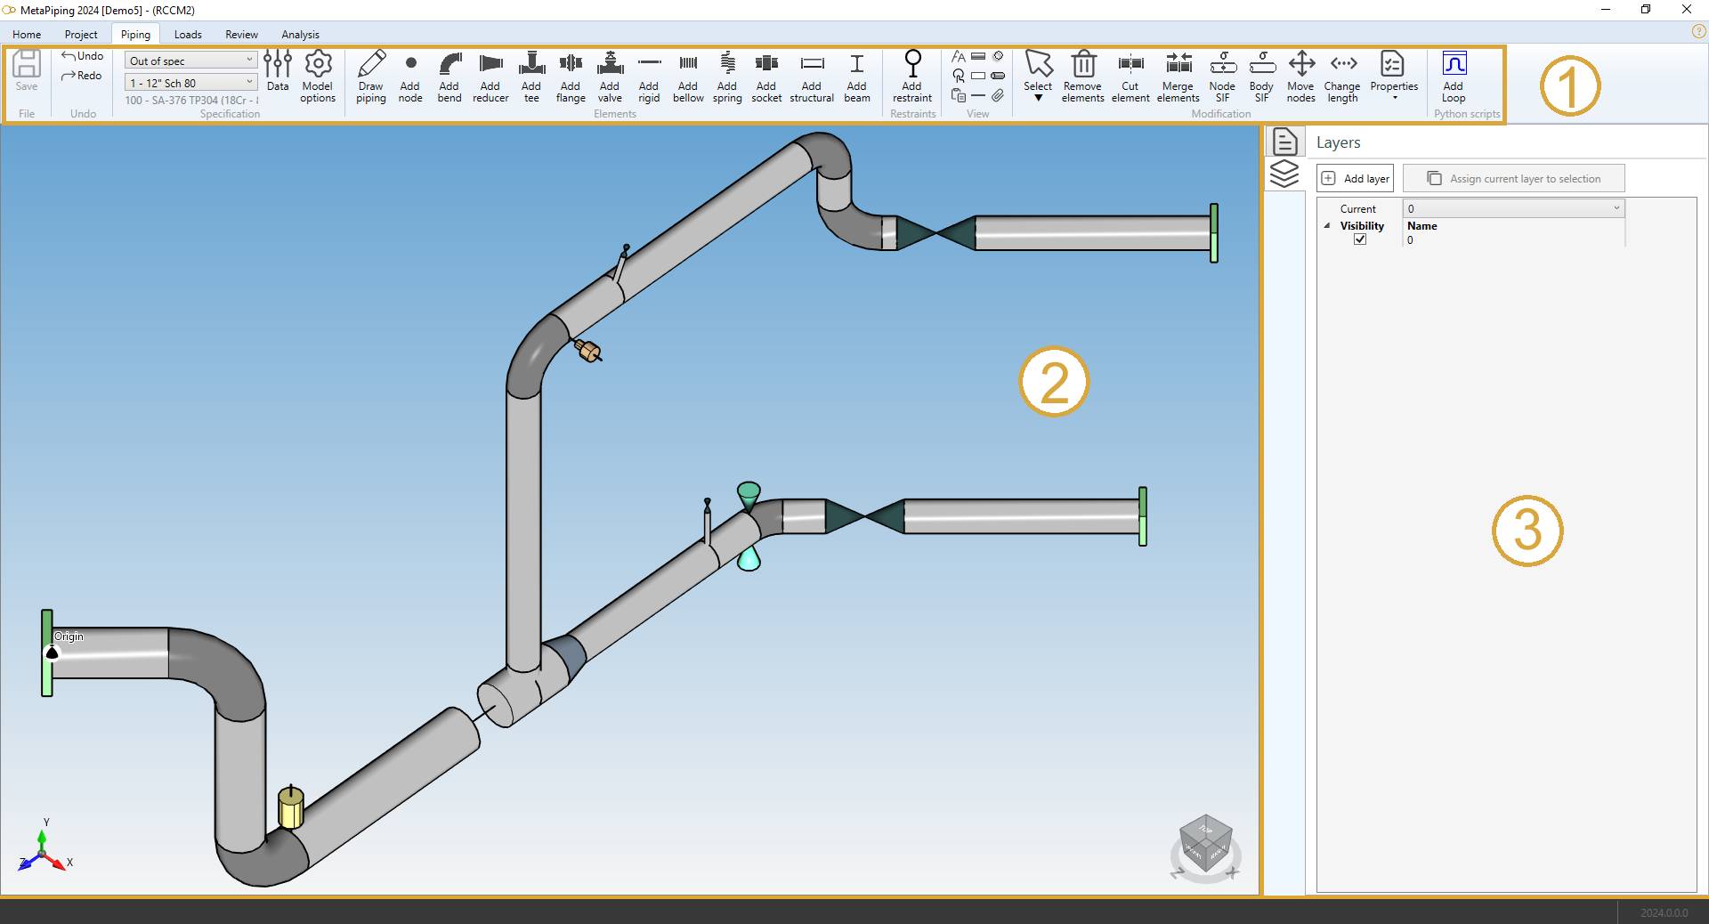
Task: Pick the Add reducer tool
Action: (490, 77)
